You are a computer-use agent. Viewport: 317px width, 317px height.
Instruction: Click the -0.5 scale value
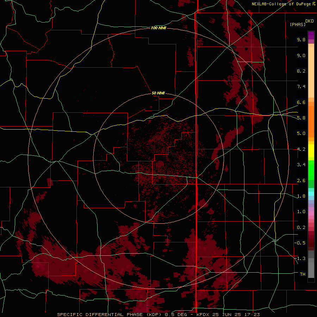pyautogui.click(x=300, y=243)
